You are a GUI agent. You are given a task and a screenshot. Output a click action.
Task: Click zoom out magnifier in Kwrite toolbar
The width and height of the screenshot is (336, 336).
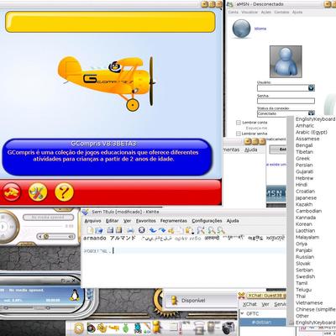tap(221, 230)
